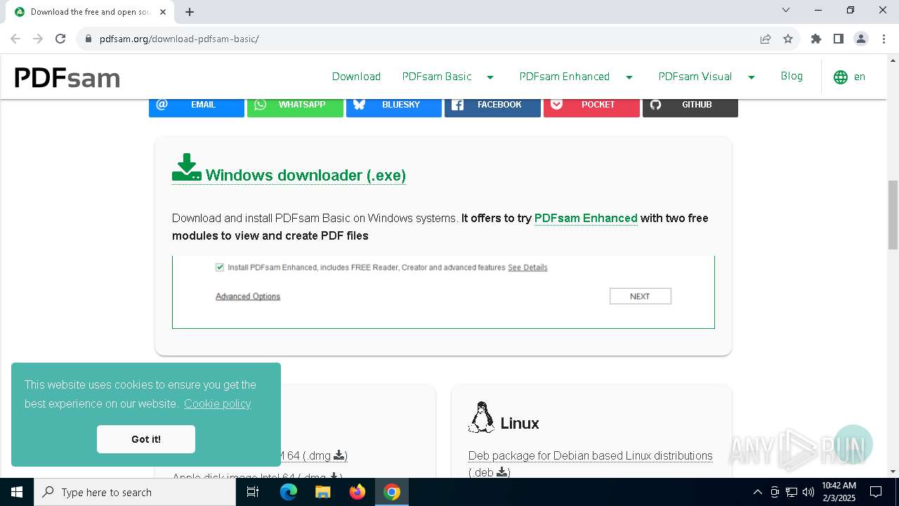Open the volume control in system tray

pyautogui.click(x=808, y=492)
